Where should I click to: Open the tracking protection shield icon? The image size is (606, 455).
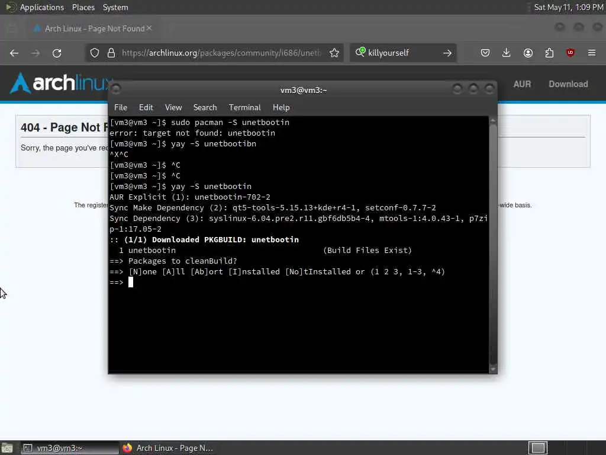[x=95, y=53]
